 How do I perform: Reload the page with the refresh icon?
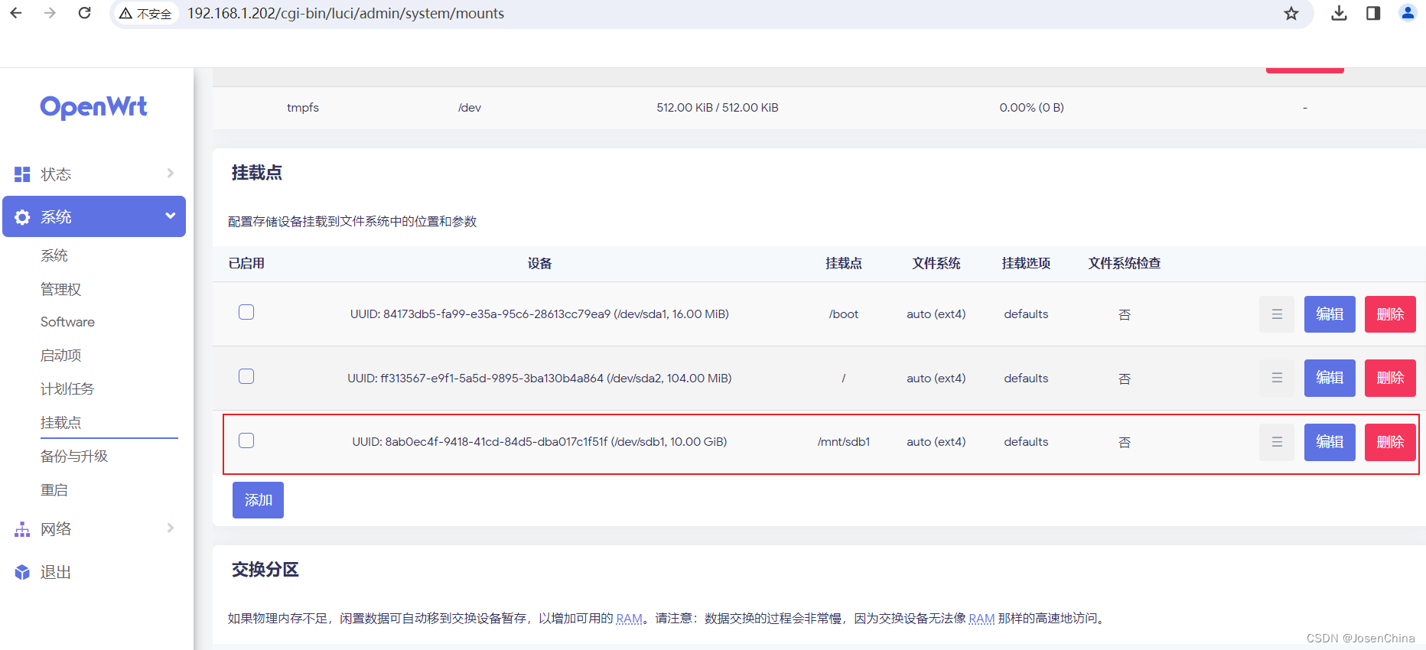click(85, 13)
